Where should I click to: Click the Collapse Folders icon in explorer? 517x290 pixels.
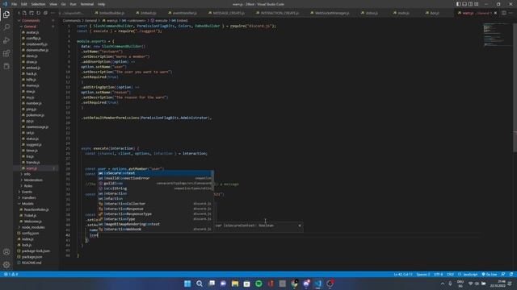pos(45,13)
